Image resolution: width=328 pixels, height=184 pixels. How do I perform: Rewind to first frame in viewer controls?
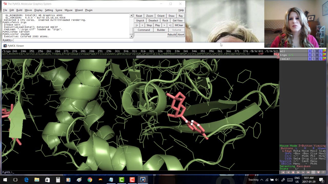[283, 172]
